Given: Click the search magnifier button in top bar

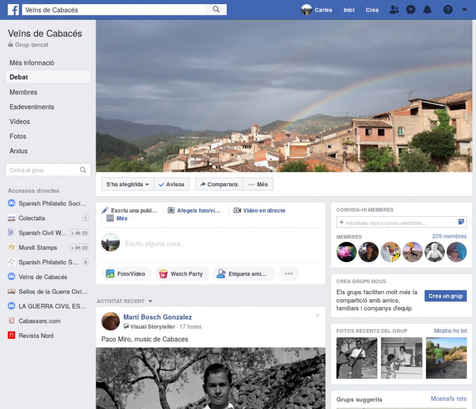Looking at the screenshot, I should [216, 10].
